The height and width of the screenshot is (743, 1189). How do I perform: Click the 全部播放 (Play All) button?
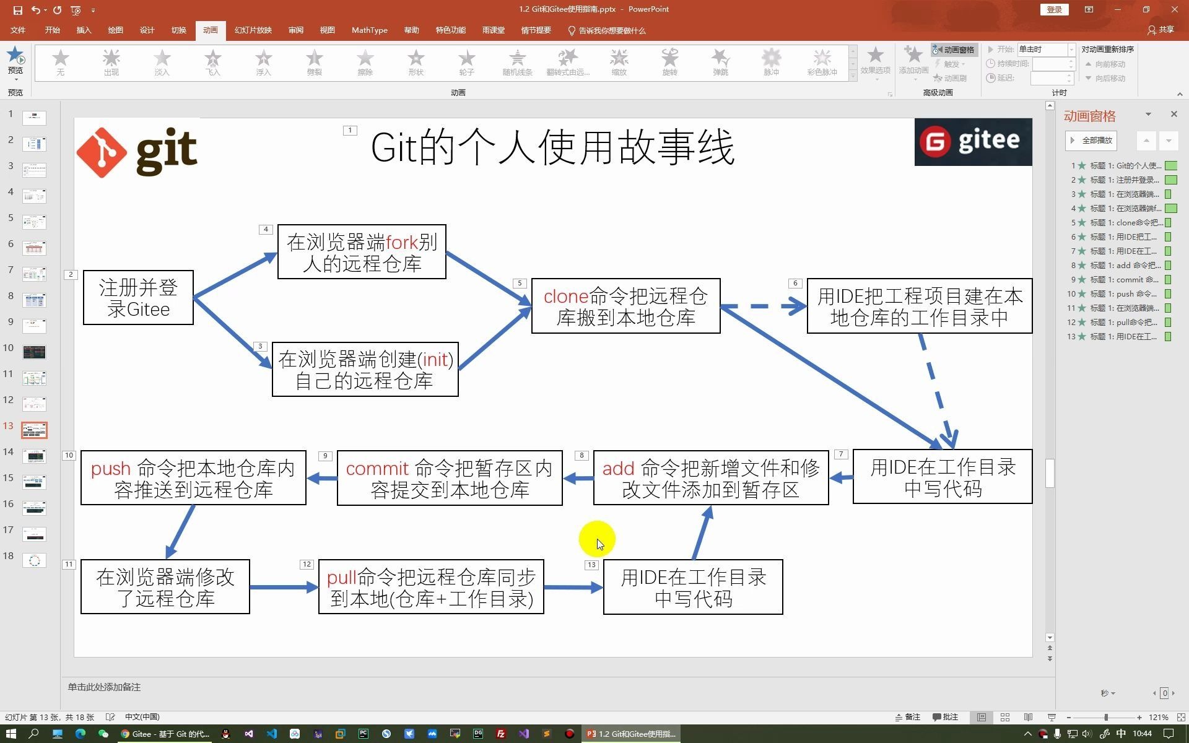pyautogui.click(x=1092, y=141)
